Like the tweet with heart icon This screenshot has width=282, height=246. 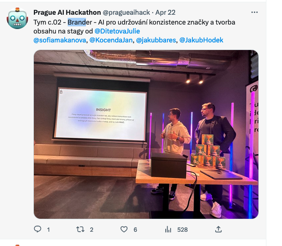click(x=124, y=229)
